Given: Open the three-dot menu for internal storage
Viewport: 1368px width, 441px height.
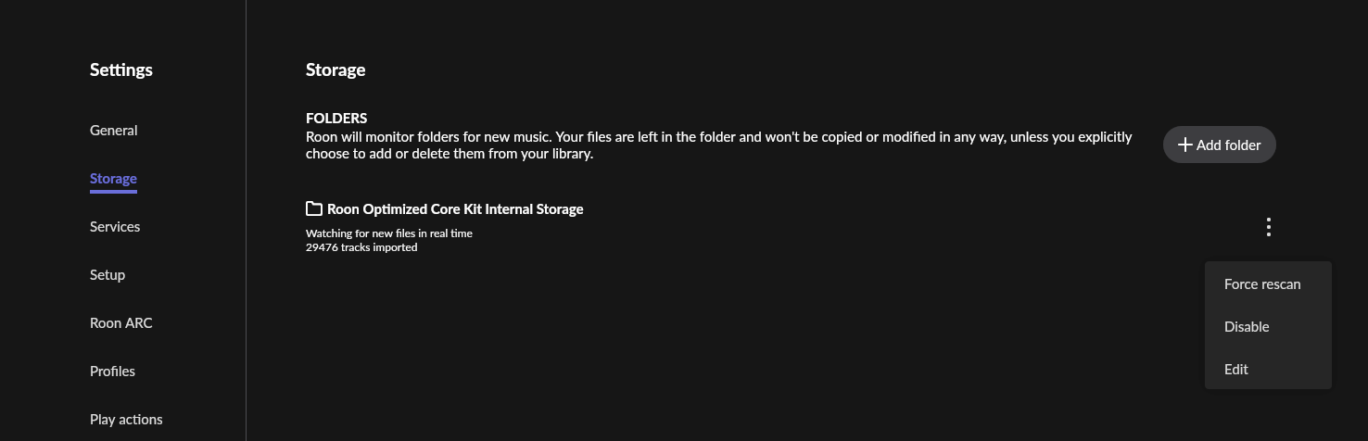Looking at the screenshot, I should (x=1268, y=227).
